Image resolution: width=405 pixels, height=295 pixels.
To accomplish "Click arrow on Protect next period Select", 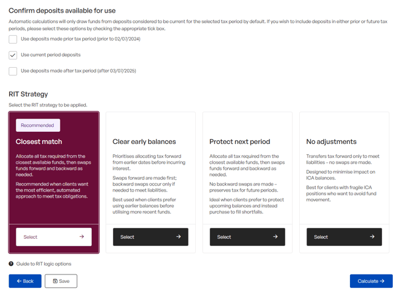I will [x=275, y=237].
